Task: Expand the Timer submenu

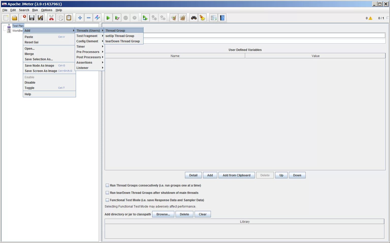Action: click(x=90, y=47)
